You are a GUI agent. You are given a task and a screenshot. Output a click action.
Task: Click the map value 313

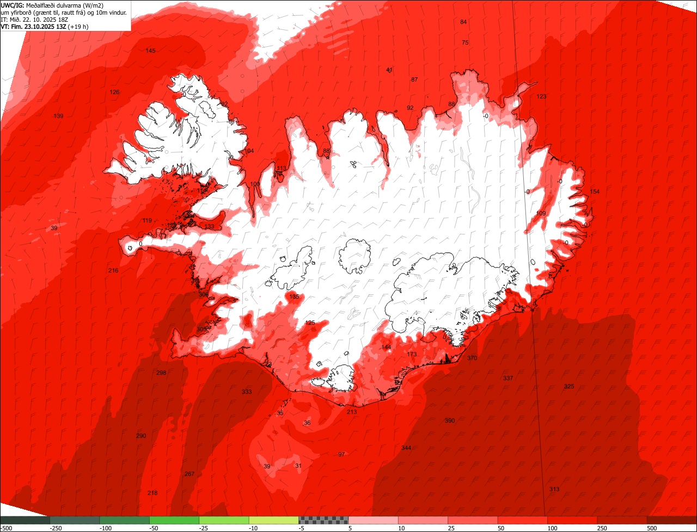(x=554, y=489)
